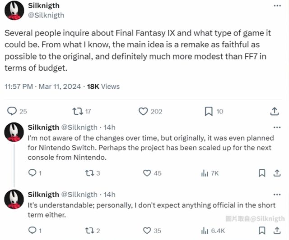Bookmark the Nintendo Switch reply tweet

(261, 173)
